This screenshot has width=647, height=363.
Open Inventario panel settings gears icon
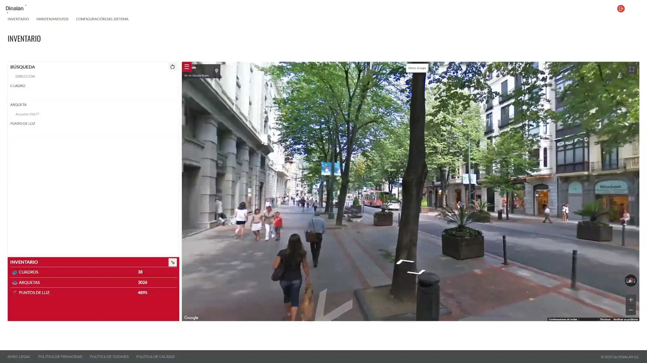[173, 263]
